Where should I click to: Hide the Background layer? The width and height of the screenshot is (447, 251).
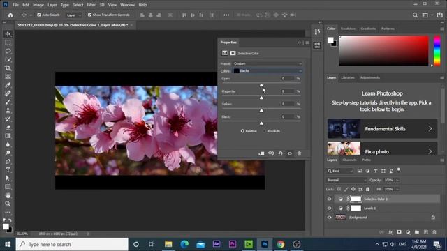[329, 218]
